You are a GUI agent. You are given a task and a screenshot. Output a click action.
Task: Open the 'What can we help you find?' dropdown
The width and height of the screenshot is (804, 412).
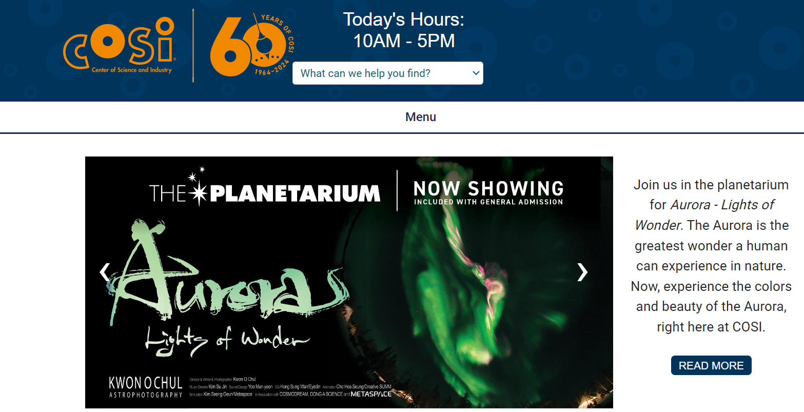click(388, 73)
